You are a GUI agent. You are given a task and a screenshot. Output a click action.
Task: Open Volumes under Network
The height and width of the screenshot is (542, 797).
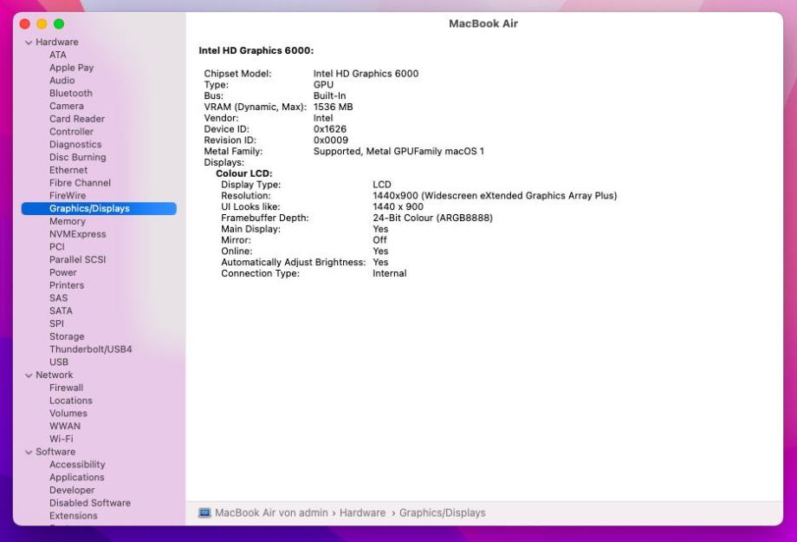(x=68, y=414)
